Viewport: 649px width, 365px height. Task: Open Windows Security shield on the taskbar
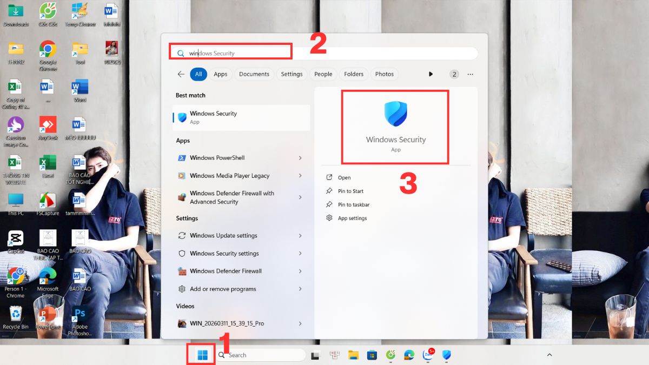point(447,355)
